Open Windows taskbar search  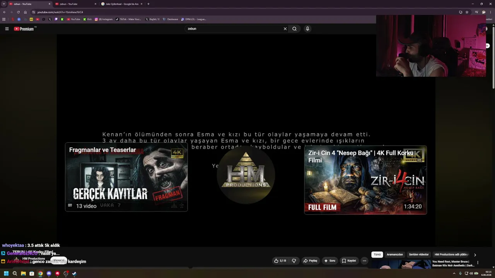click(x=15, y=274)
